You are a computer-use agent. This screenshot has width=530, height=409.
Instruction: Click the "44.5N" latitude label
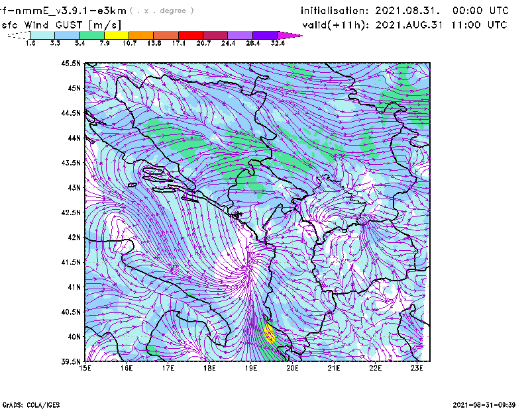pyautogui.click(x=71, y=113)
